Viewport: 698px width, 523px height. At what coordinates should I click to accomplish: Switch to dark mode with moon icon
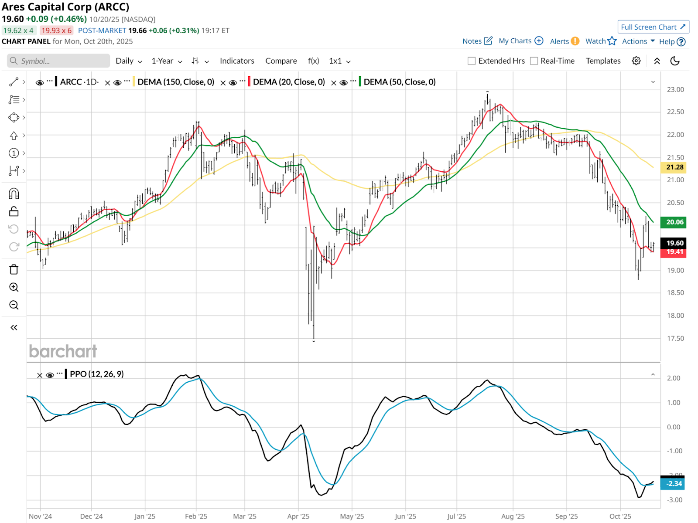(x=675, y=61)
